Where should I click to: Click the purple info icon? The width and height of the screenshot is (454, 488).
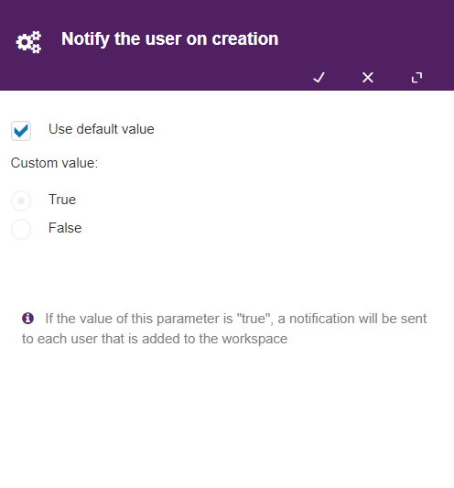[x=27, y=319]
